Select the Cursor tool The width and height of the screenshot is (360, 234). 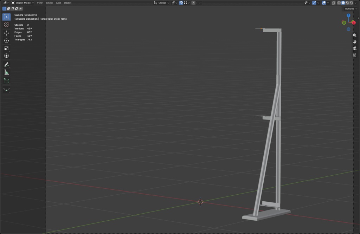coord(6,25)
